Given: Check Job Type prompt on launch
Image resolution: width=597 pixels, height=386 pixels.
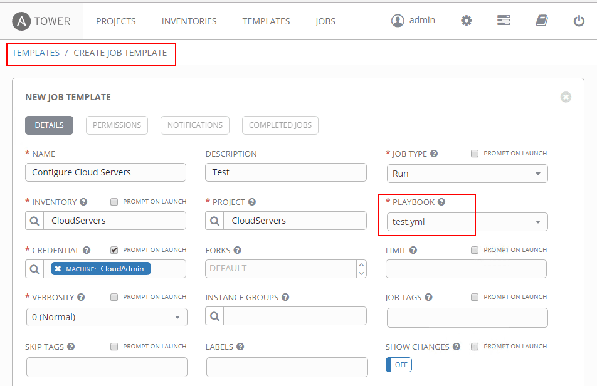Looking at the screenshot, I should click(474, 154).
